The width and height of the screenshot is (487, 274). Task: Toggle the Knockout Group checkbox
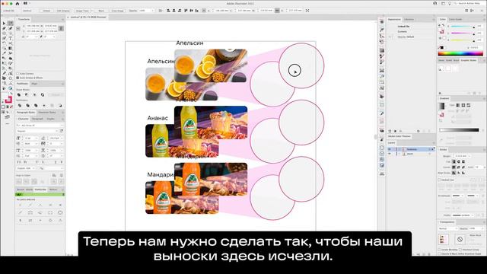coord(460,250)
